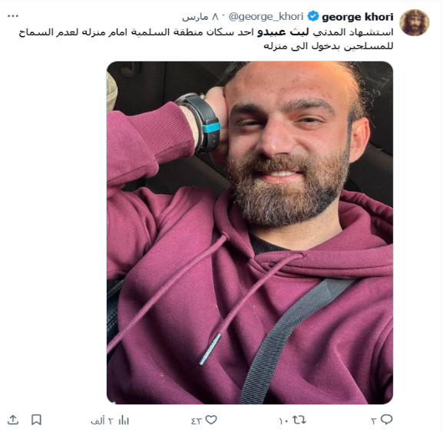
Task: Click the likes count ٤٣
Action: click(x=196, y=420)
